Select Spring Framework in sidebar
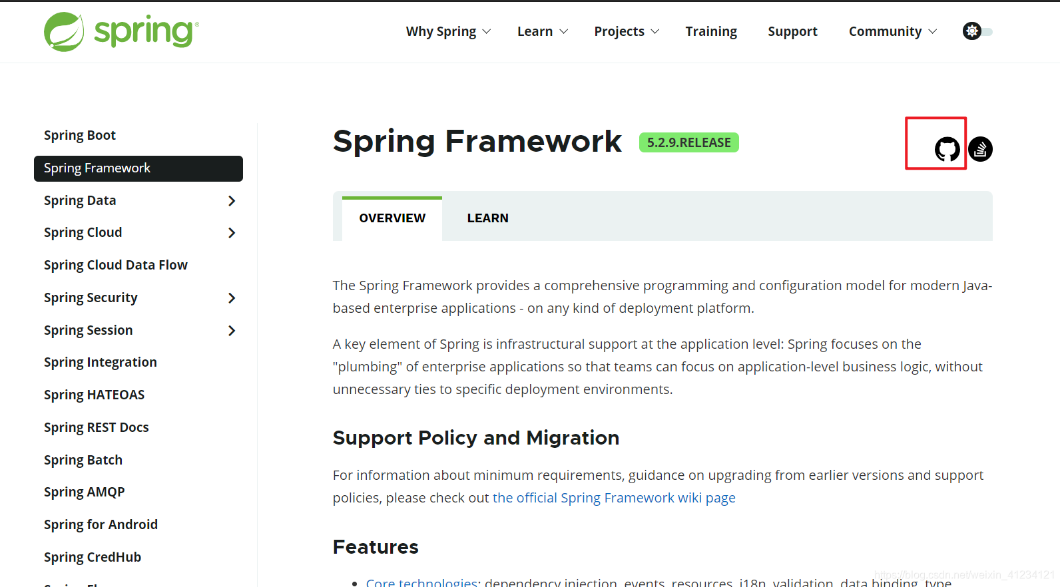This screenshot has height=587, width=1060. click(138, 168)
